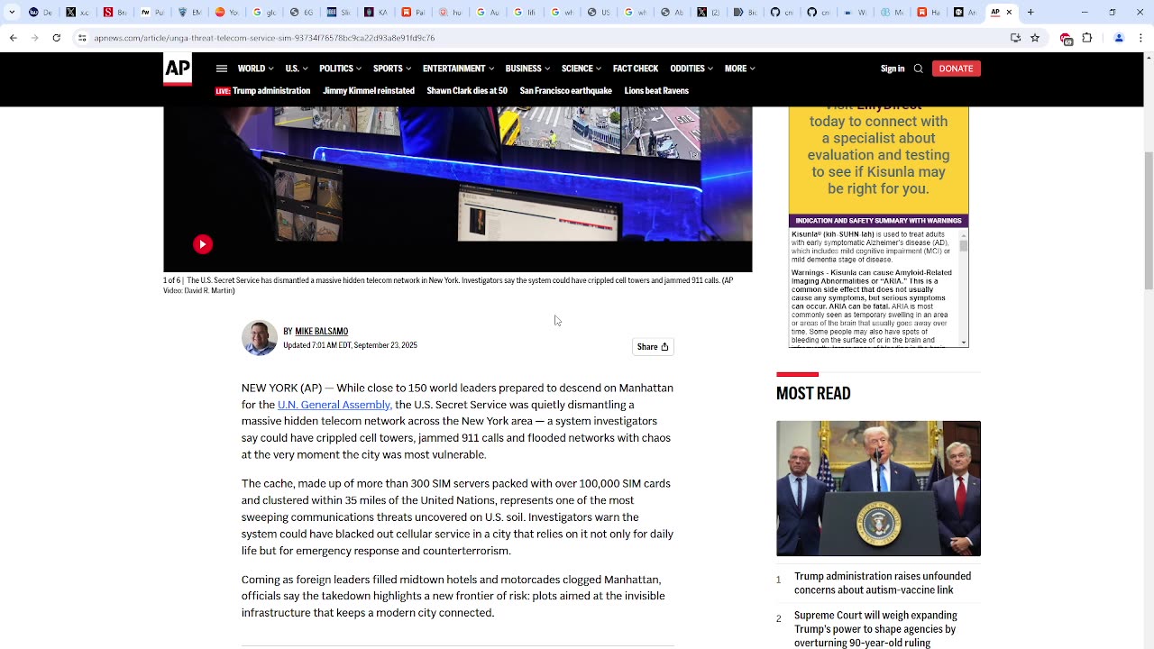
Task: Open site information icon in address bar
Action: (x=82, y=38)
